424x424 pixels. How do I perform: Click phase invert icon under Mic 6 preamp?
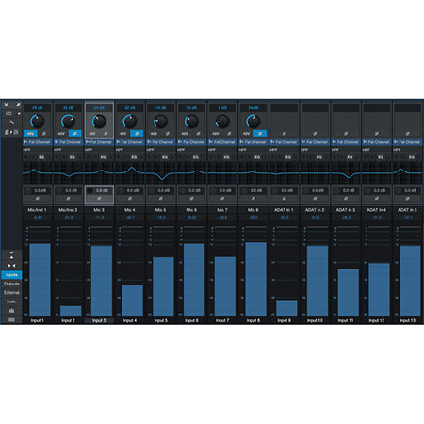(198, 134)
